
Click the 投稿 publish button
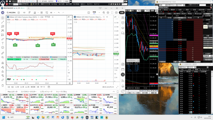pos(122,12)
